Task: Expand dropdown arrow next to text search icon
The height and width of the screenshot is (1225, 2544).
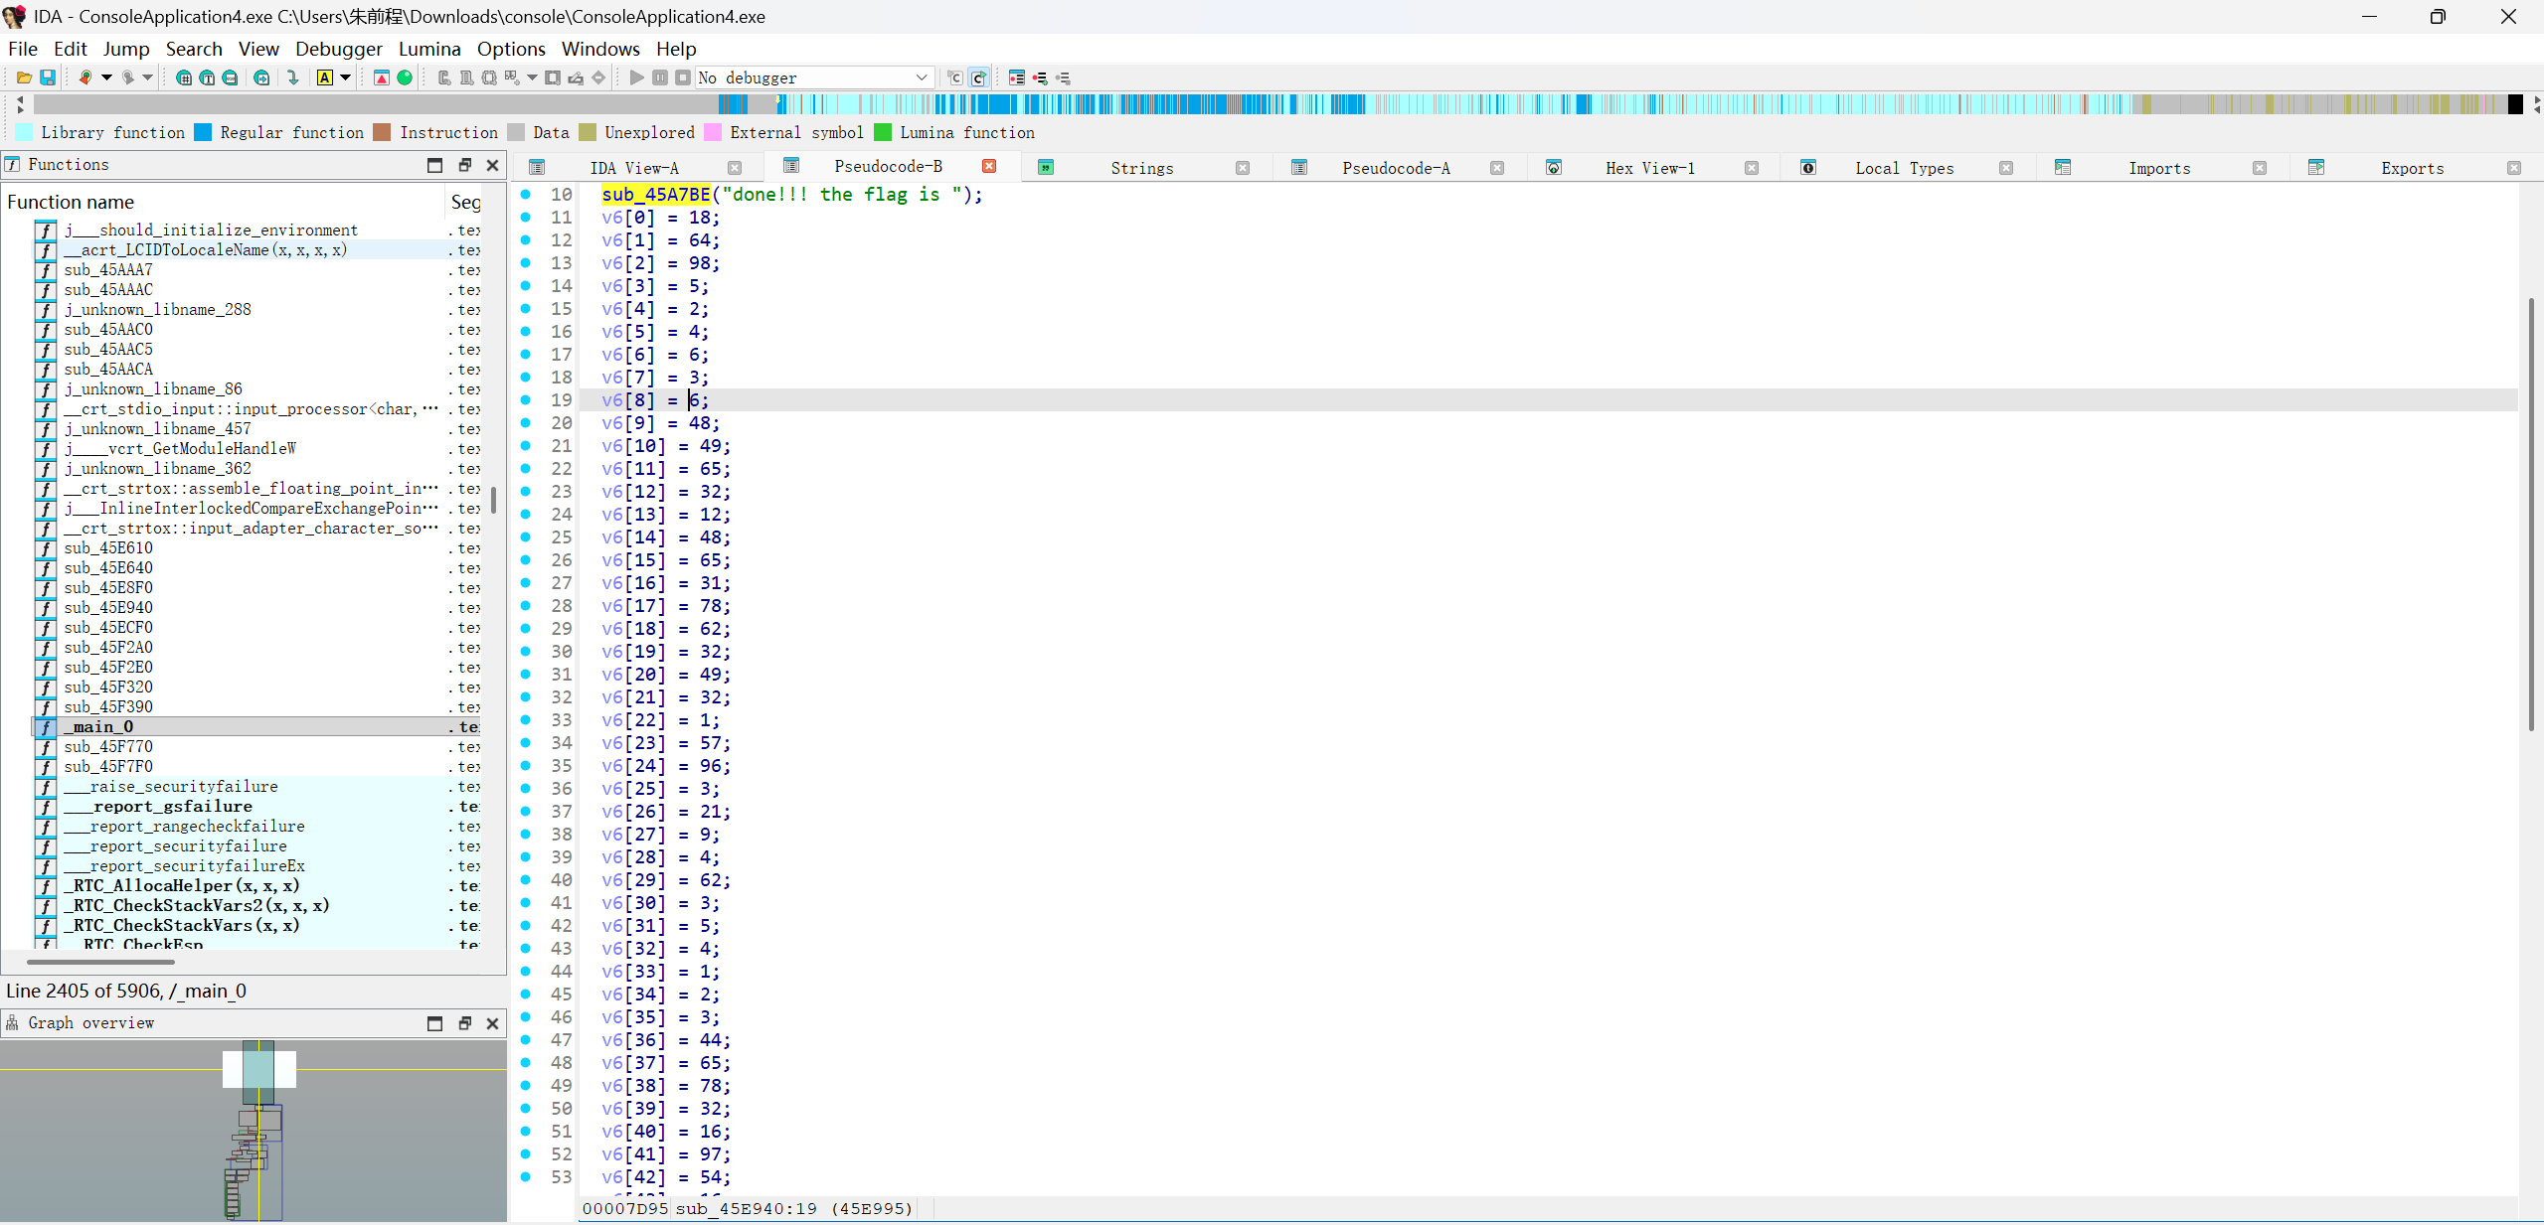Action: point(346,77)
